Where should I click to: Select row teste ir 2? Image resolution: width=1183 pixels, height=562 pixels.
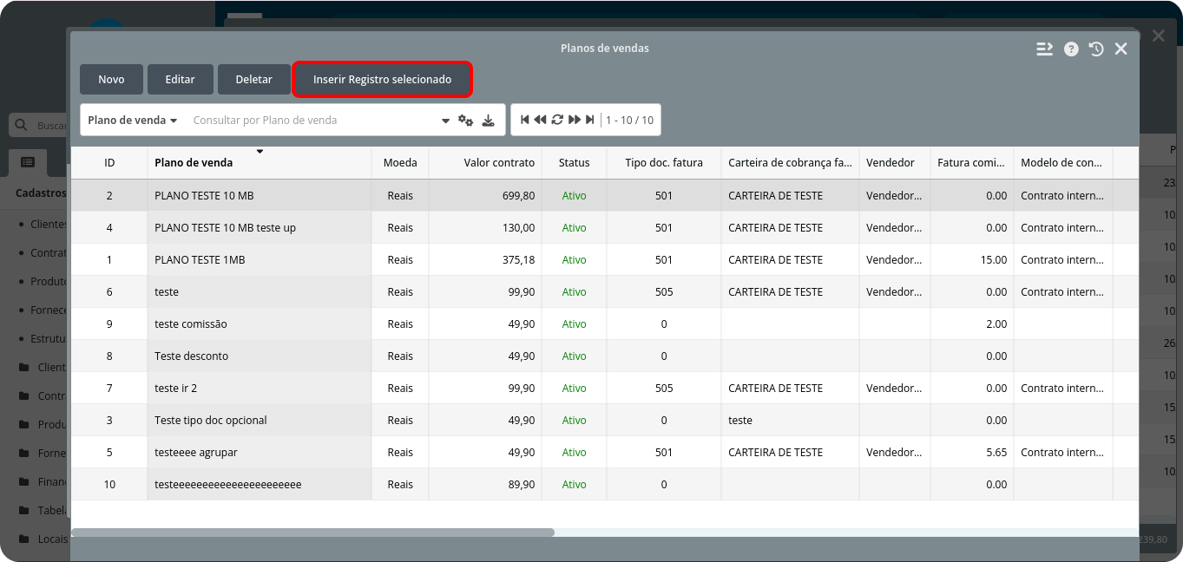click(x=604, y=388)
